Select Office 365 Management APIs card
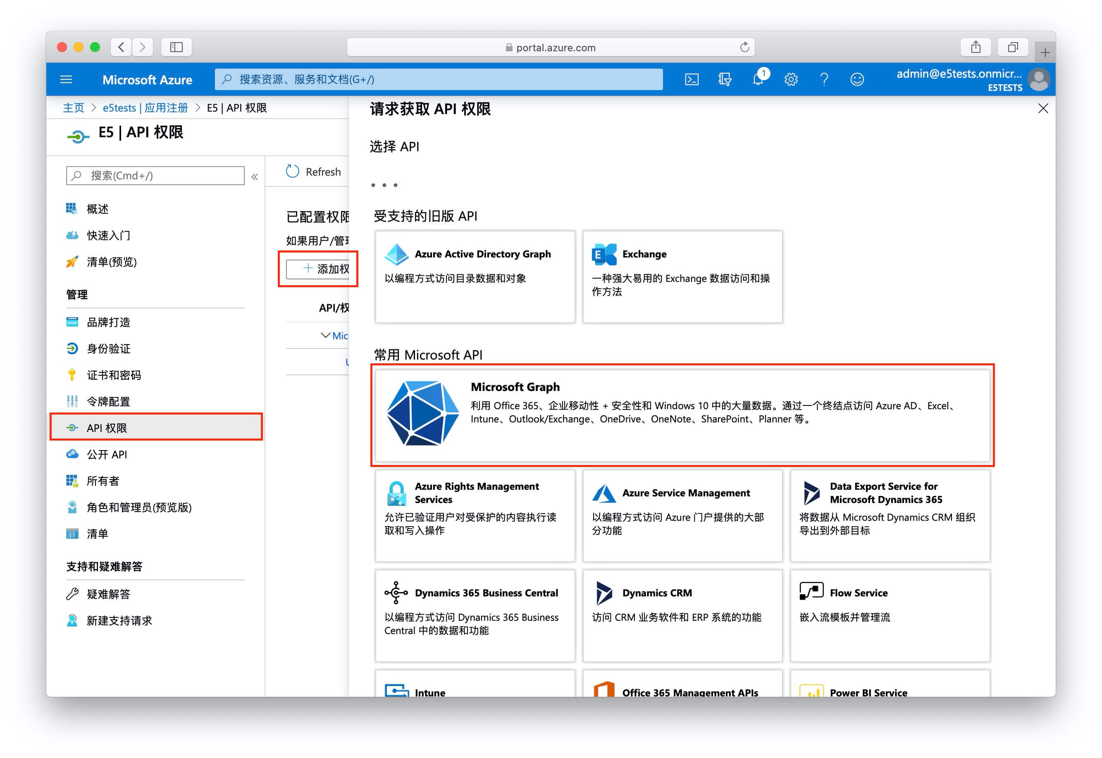The height and width of the screenshot is (758, 1102). point(682,684)
